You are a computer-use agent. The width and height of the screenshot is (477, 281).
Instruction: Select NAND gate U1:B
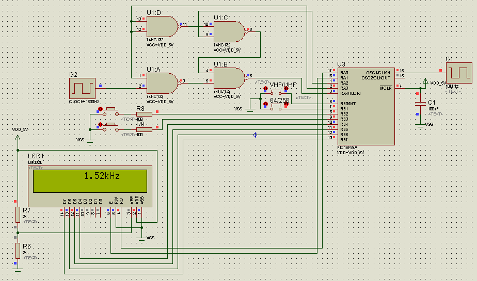click(x=230, y=78)
